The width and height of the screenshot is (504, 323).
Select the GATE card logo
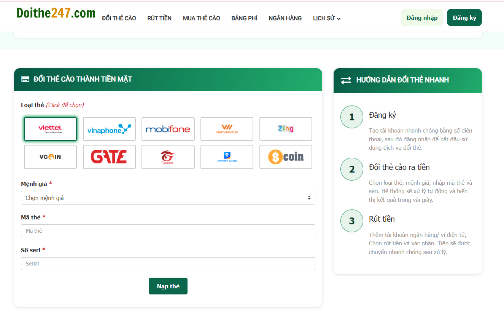[109, 157]
